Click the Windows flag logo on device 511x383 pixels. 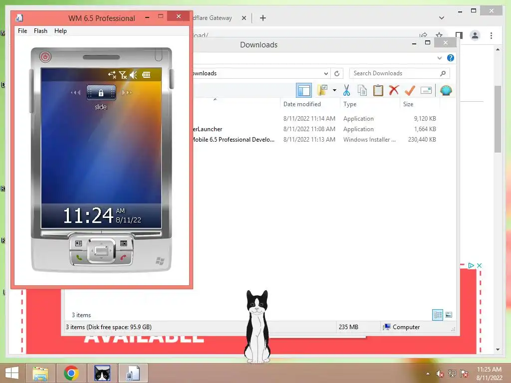point(160,260)
